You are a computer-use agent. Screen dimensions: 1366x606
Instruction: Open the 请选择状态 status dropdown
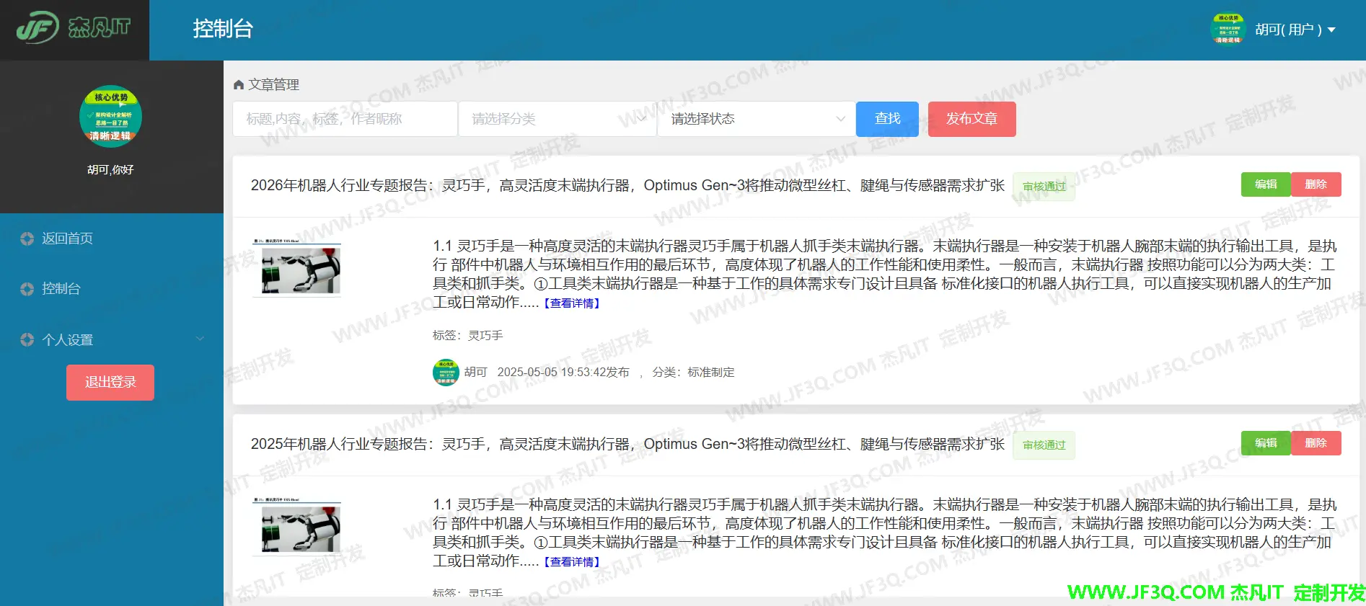click(756, 119)
